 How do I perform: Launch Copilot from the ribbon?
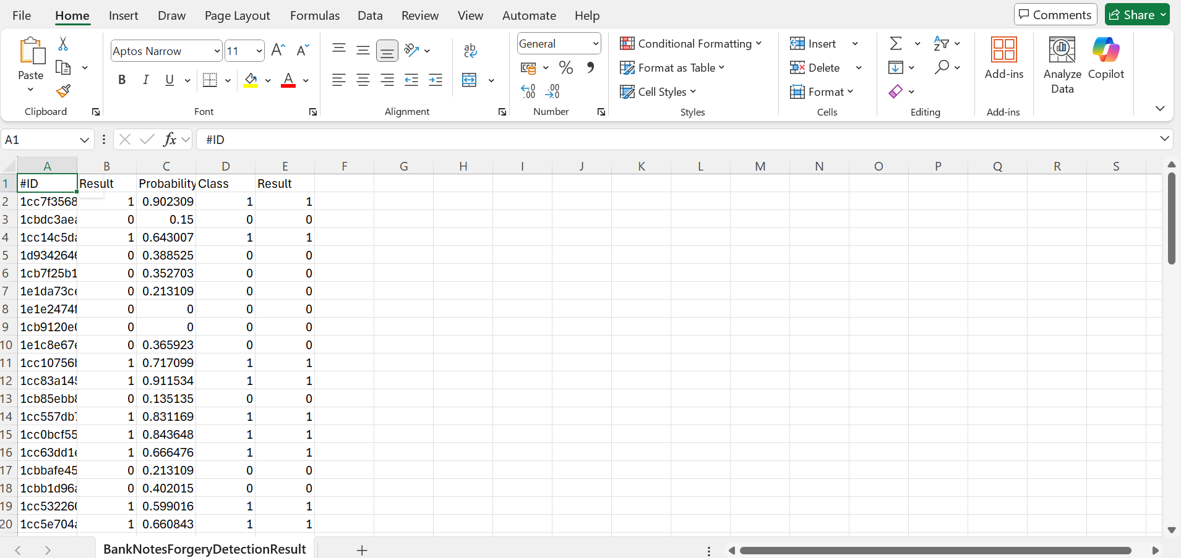point(1106,59)
